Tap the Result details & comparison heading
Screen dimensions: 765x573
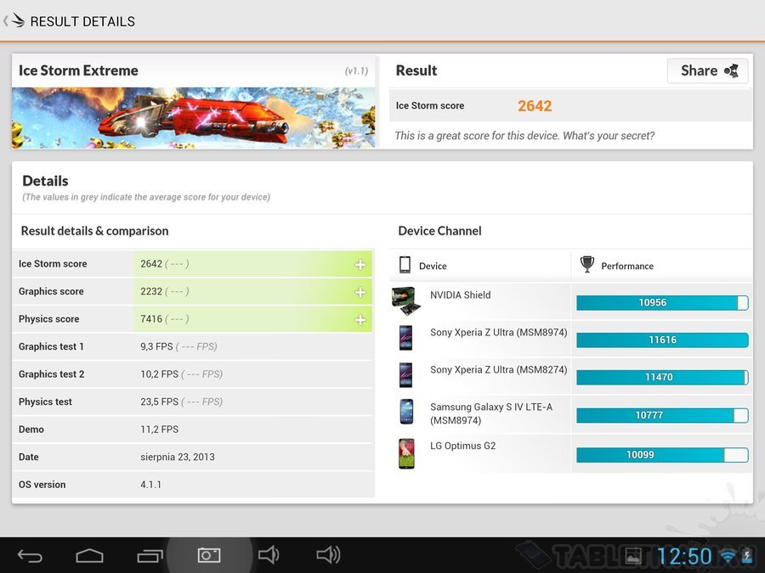(x=94, y=231)
